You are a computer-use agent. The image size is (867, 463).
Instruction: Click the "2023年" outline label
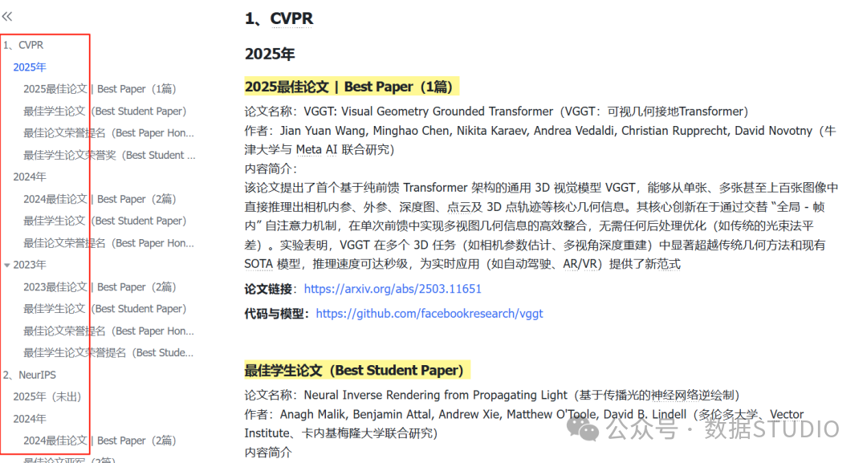point(30,266)
